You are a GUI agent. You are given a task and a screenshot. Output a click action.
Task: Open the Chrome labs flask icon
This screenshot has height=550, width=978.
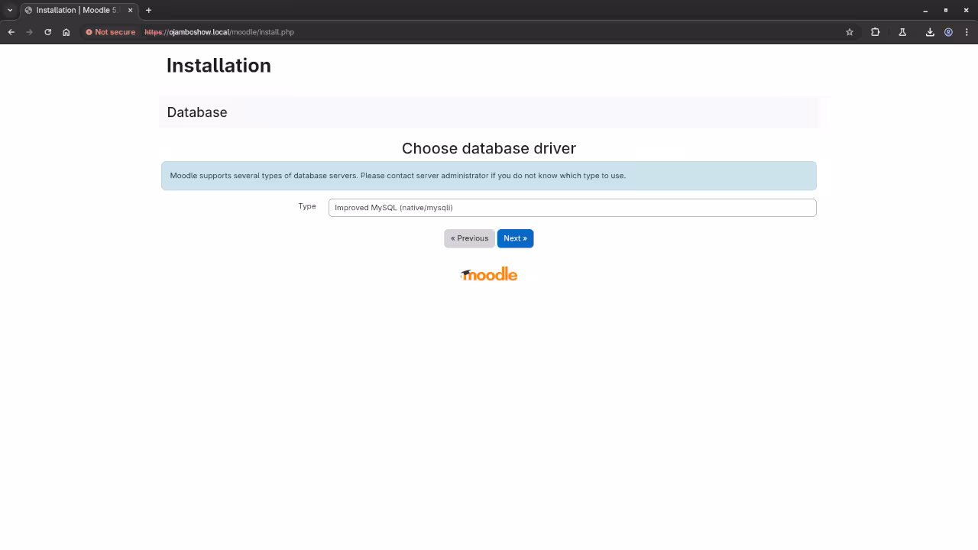(x=902, y=32)
